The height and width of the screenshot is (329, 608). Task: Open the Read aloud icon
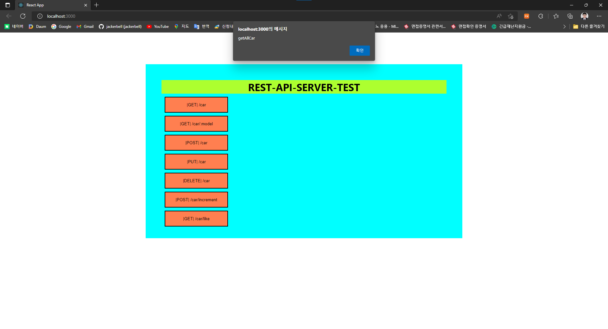[499, 16]
